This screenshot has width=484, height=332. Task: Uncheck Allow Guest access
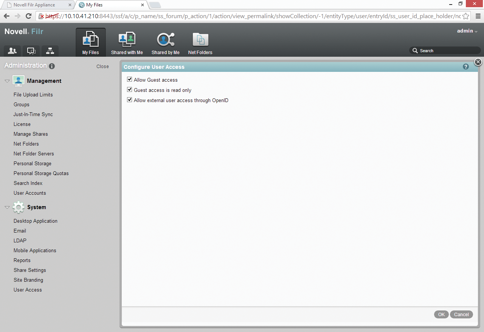129,79
